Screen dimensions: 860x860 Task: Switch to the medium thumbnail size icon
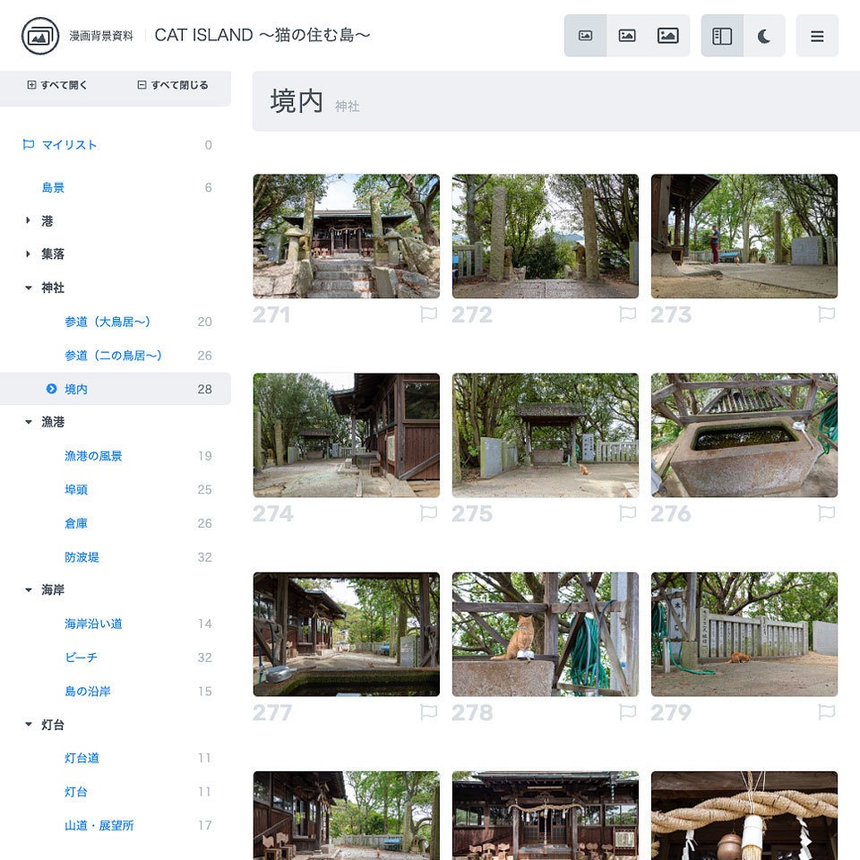click(x=626, y=36)
